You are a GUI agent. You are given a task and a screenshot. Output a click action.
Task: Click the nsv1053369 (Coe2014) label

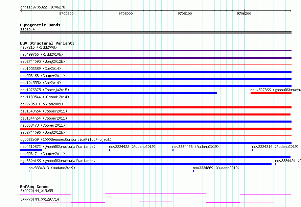click(41, 69)
